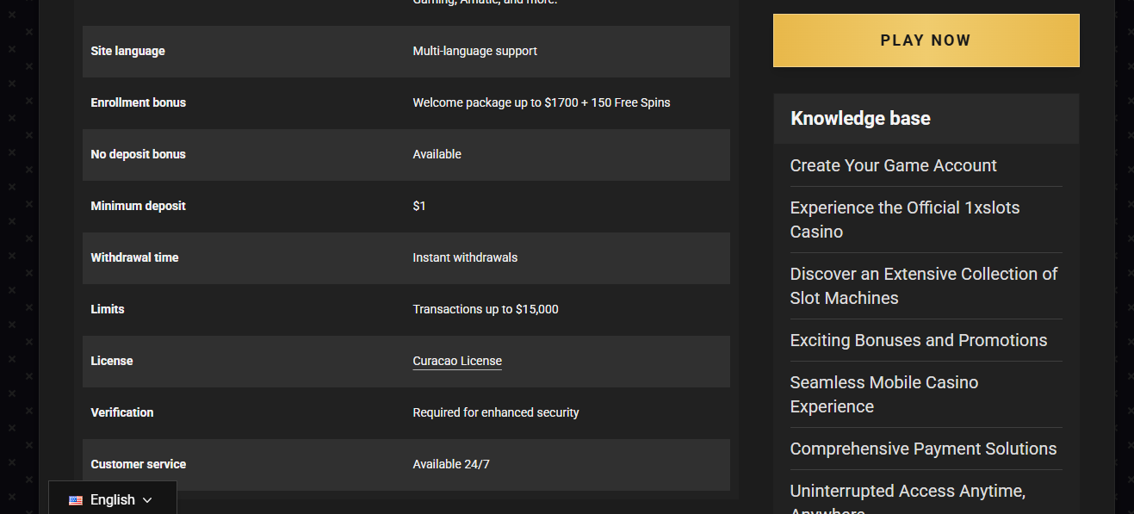Select the Instant withdrawals value
The image size is (1134, 514).
point(465,257)
